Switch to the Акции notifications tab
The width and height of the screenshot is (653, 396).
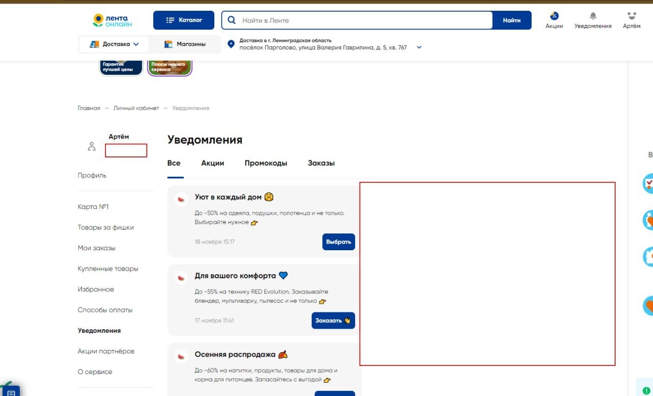tap(213, 163)
